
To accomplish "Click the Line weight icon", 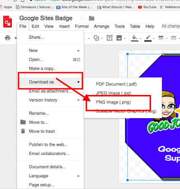I will (x=161, y=38).
